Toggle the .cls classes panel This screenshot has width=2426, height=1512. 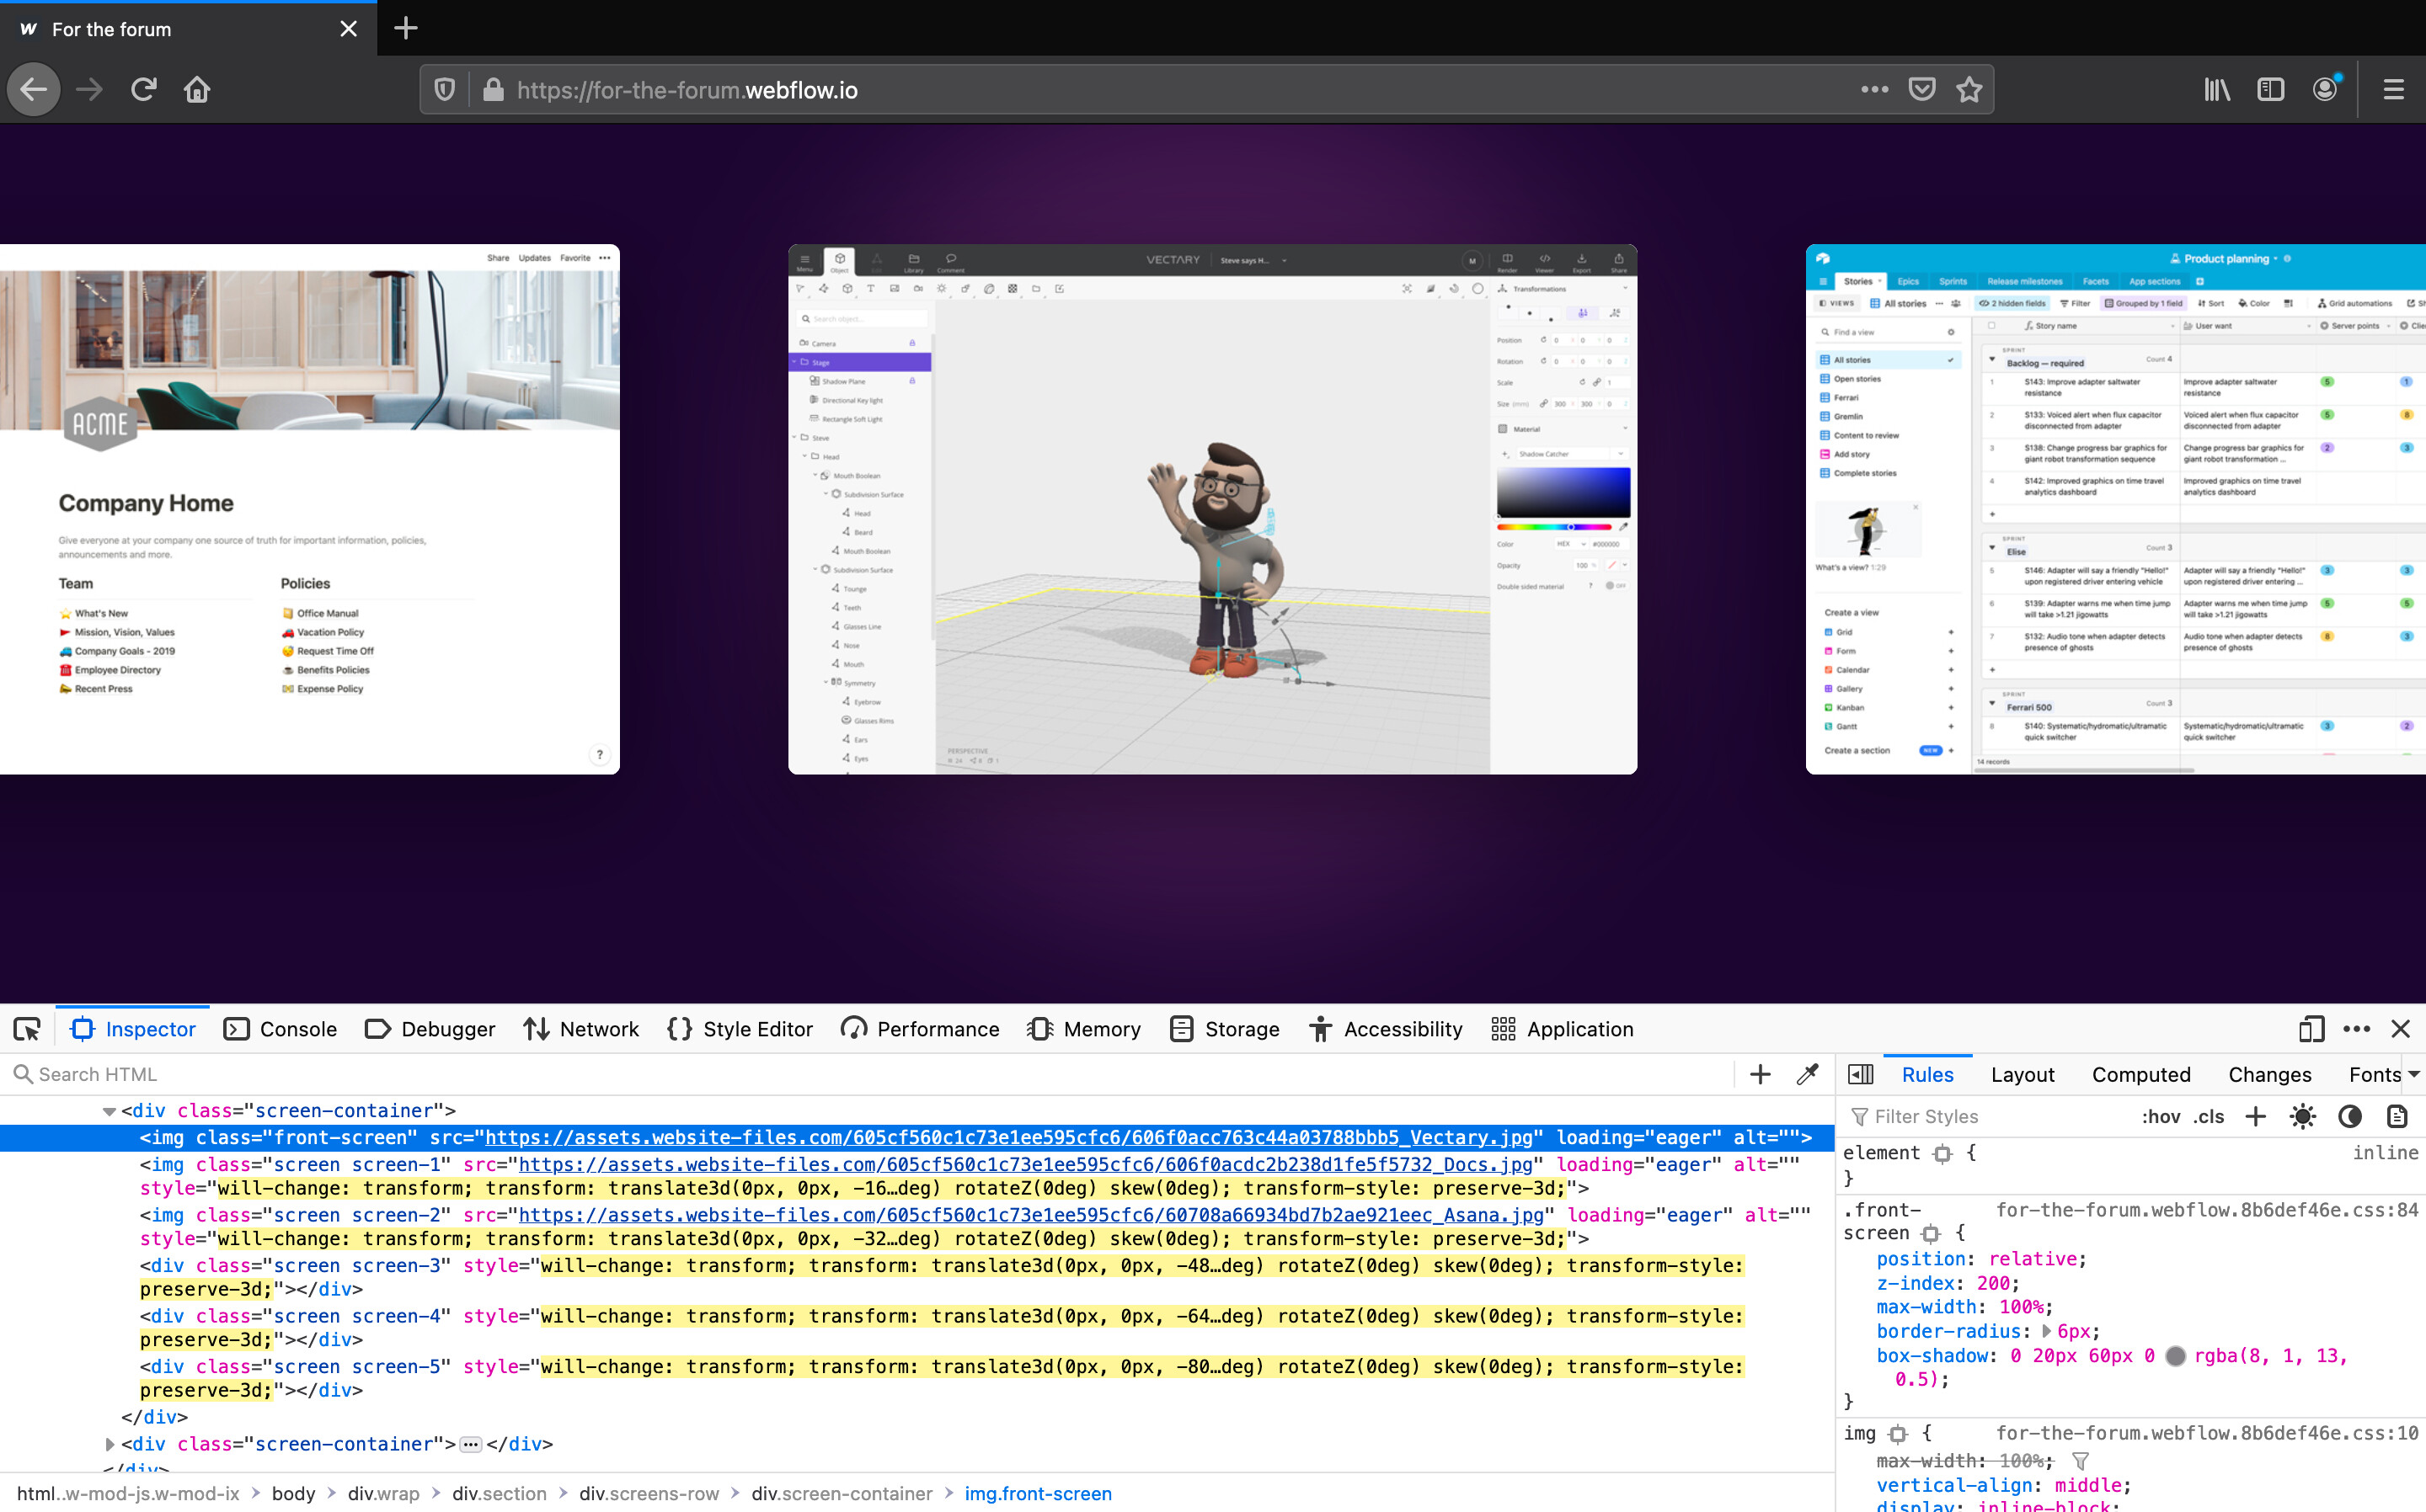pos(2209,1116)
